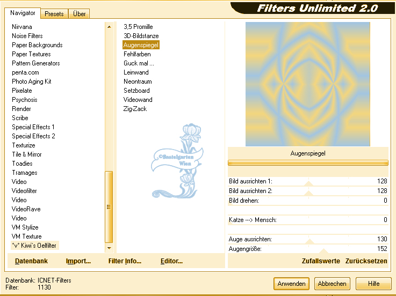Select the Toadies category
Viewport: 396px width, 296px height.
coord(22,164)
